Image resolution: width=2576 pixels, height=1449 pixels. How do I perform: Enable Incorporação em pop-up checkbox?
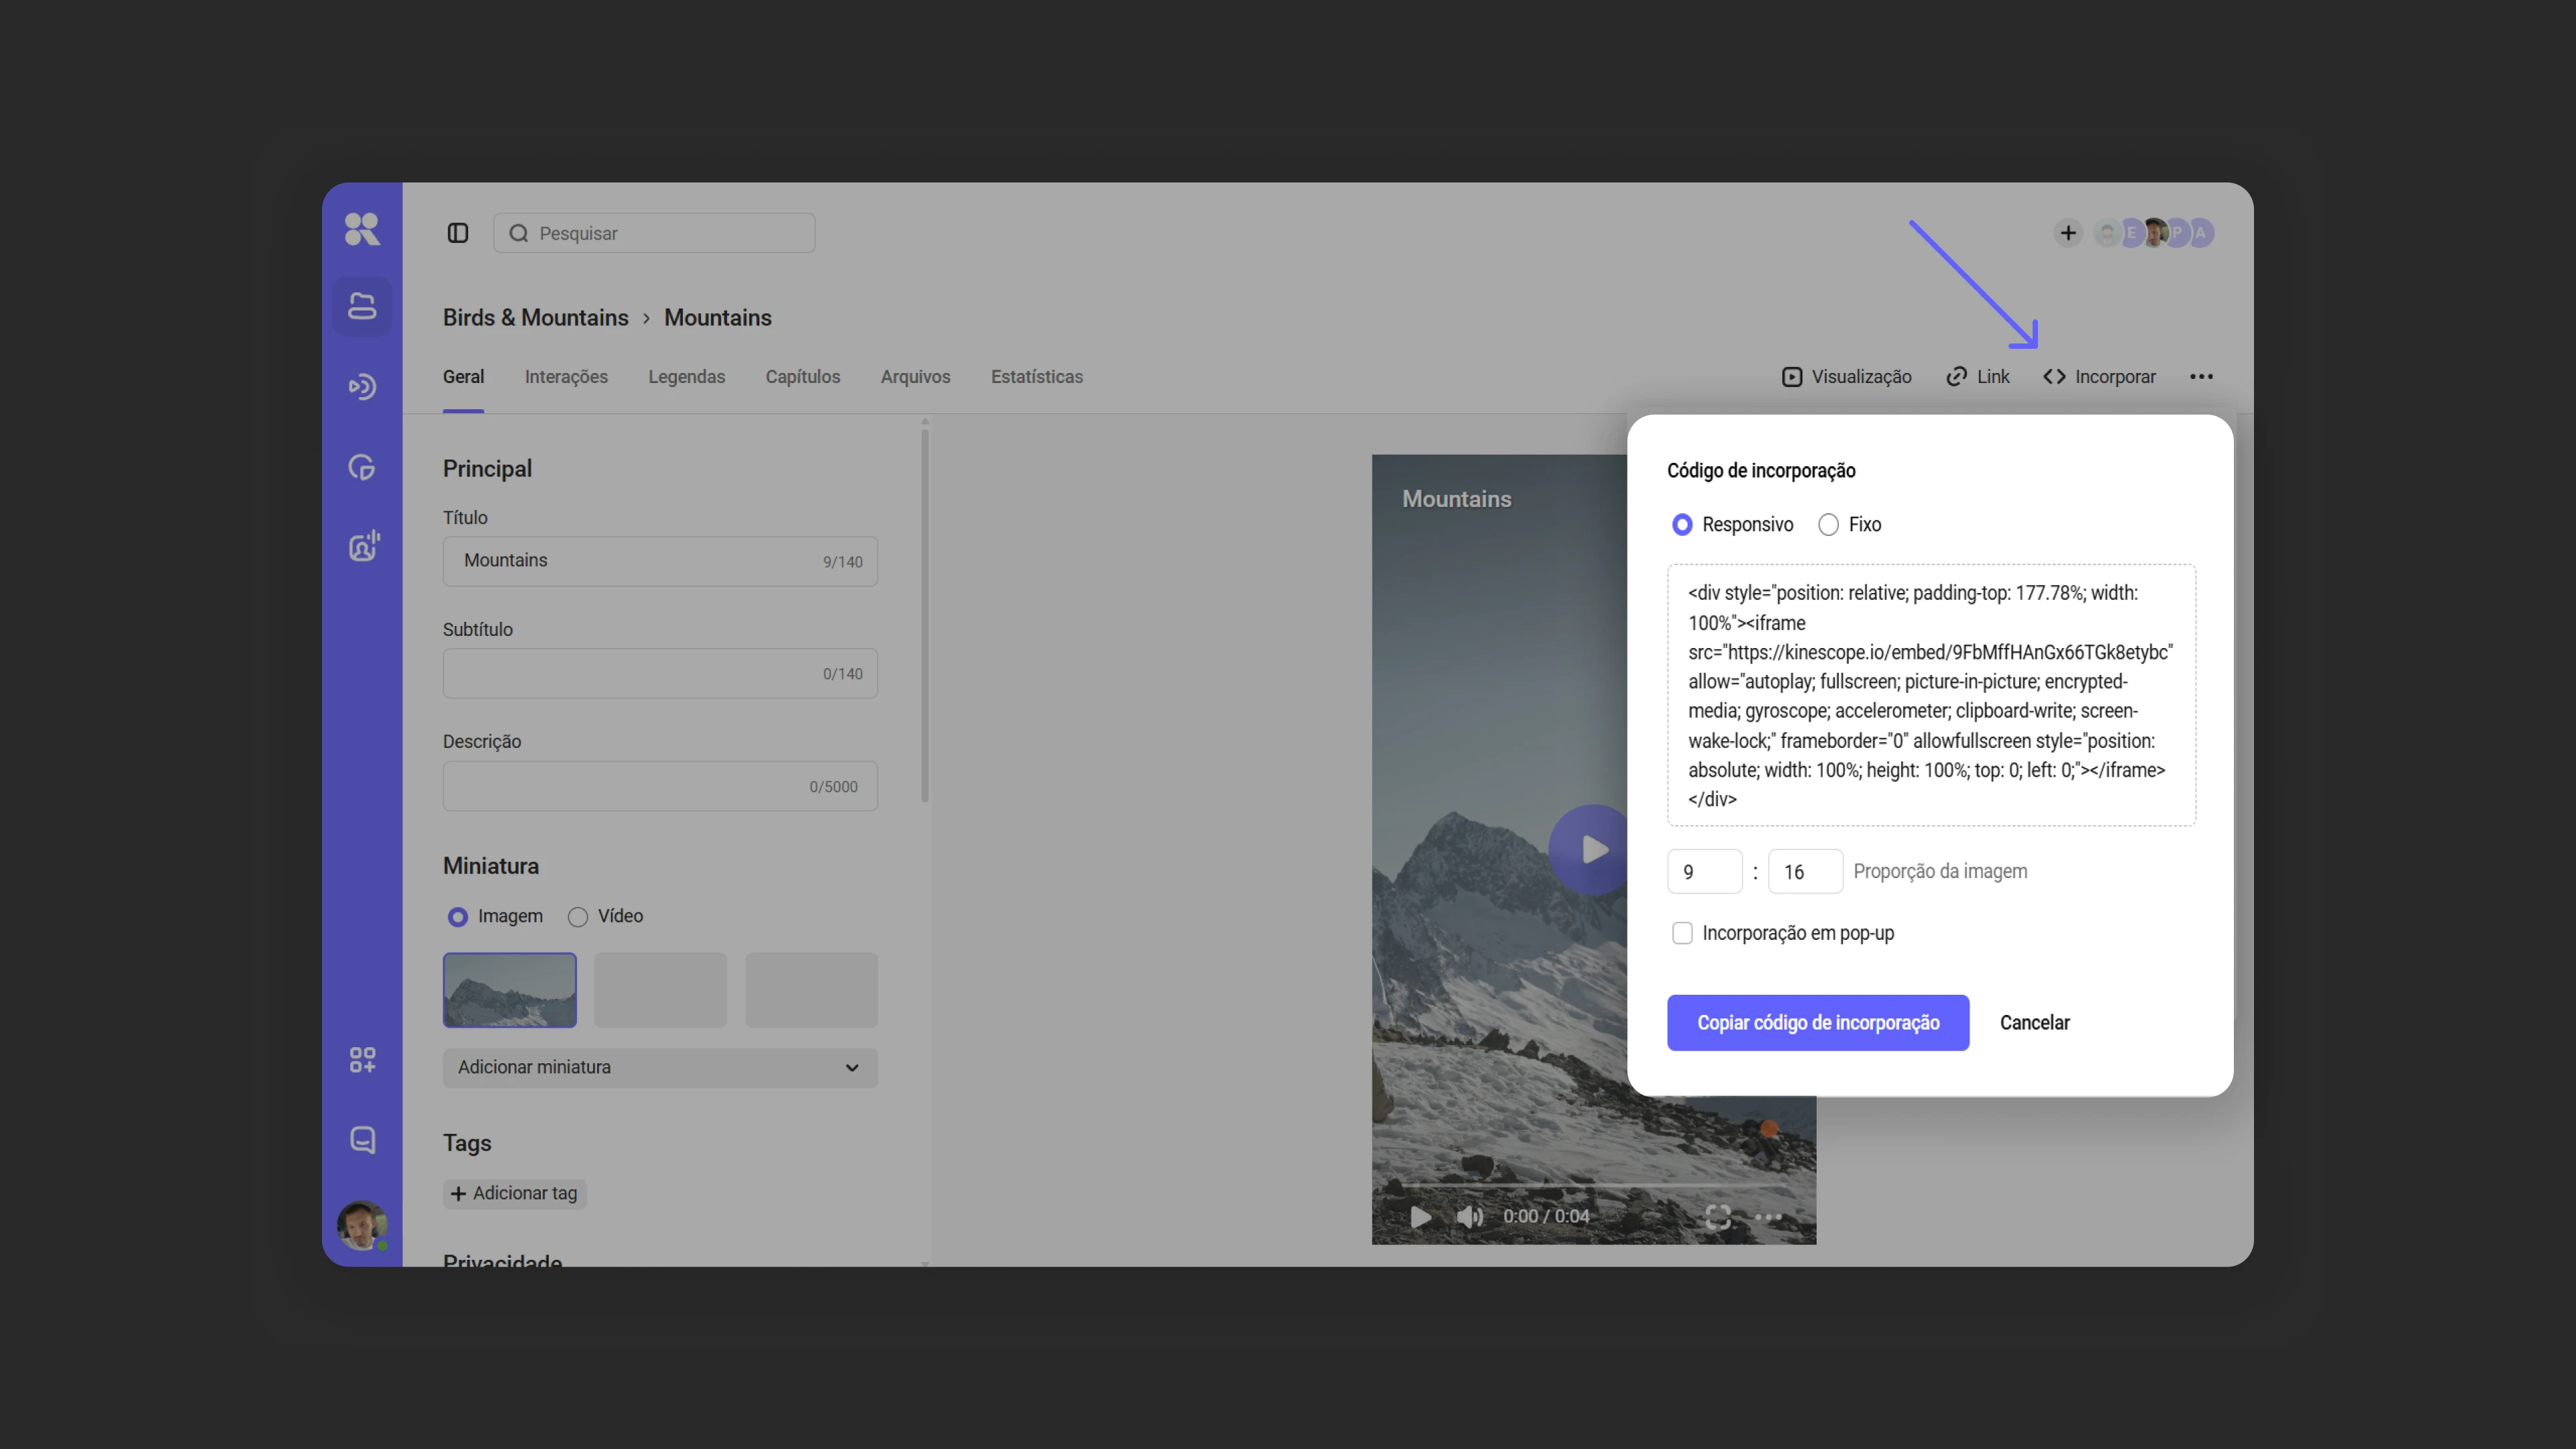pos(1682,933)
